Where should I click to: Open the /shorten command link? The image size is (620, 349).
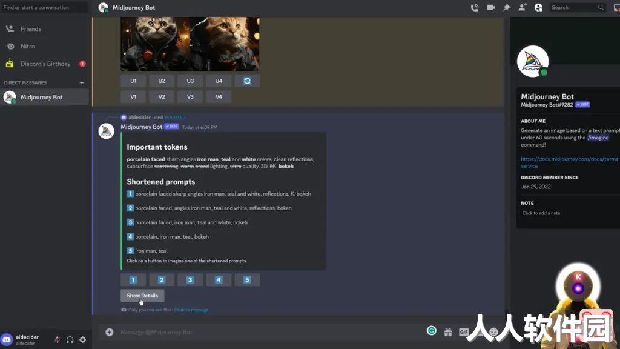tap(175, 117)
